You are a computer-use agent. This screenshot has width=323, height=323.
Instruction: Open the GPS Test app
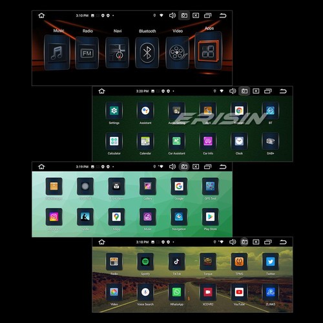click(211, 186)
